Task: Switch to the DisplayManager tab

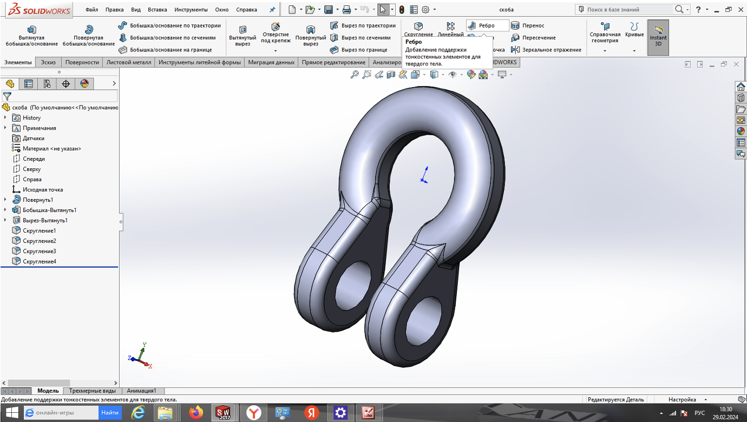Action: (x=83, y=84)
